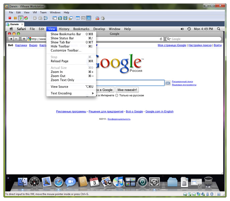The height and width of the screenshot is (201, 230).
Task: Select the 'Только на русском' radio button
Action: 117,95
